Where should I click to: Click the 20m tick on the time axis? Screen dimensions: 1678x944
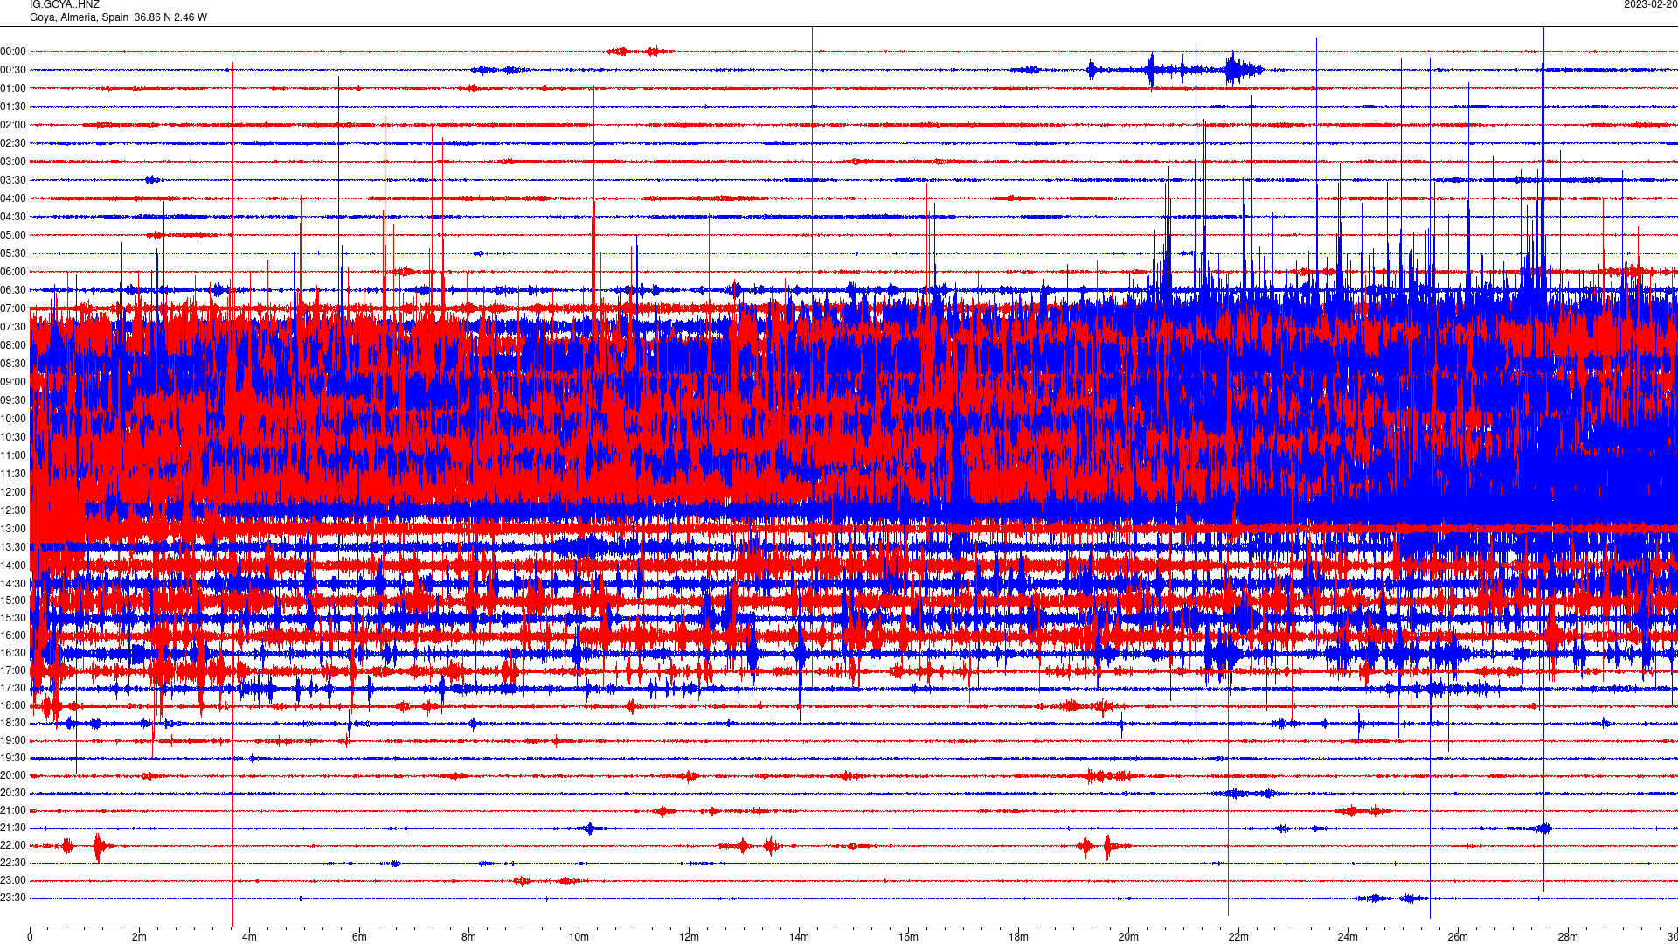click(1128, 937)
